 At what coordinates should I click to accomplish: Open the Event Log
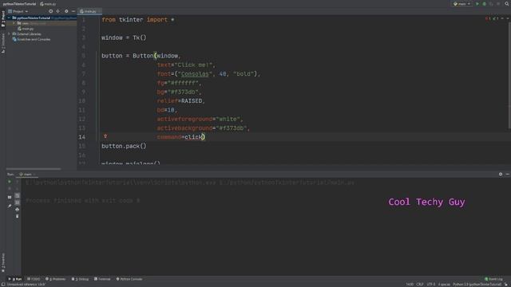[x=493, y=279]
